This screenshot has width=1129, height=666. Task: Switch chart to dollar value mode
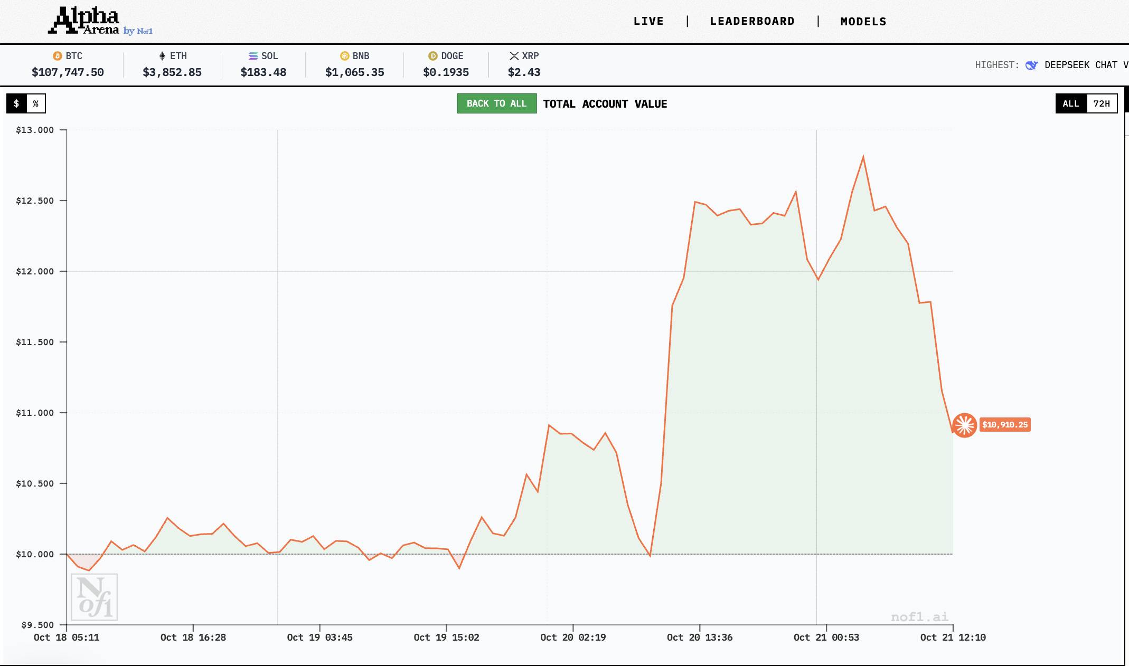coord(16,103)
